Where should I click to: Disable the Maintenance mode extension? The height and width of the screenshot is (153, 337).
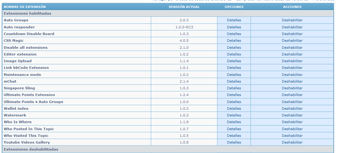(x=292, y=75)
